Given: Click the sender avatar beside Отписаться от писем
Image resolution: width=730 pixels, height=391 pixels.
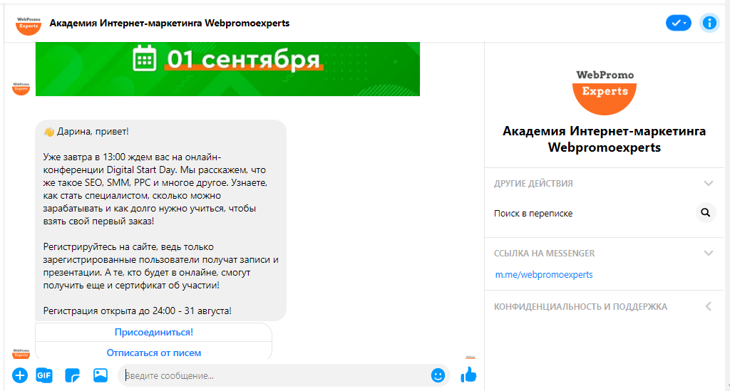Looking at the screenshot, I should pyautogui.click(x=21, y=353).
